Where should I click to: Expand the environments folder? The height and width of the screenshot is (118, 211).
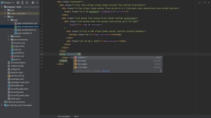9,40
